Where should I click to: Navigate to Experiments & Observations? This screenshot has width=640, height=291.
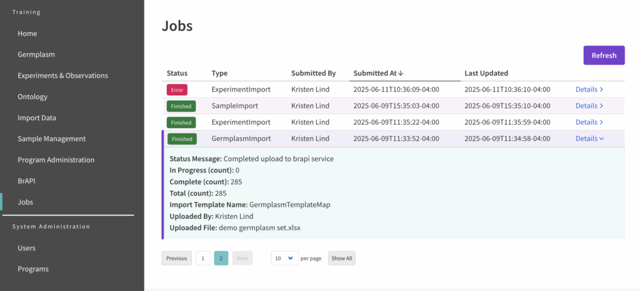pyautogui.click(x=62, y=75)
